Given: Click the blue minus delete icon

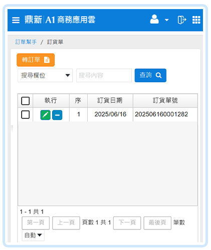Looking at the screenshot, I should tap(57, 115).
